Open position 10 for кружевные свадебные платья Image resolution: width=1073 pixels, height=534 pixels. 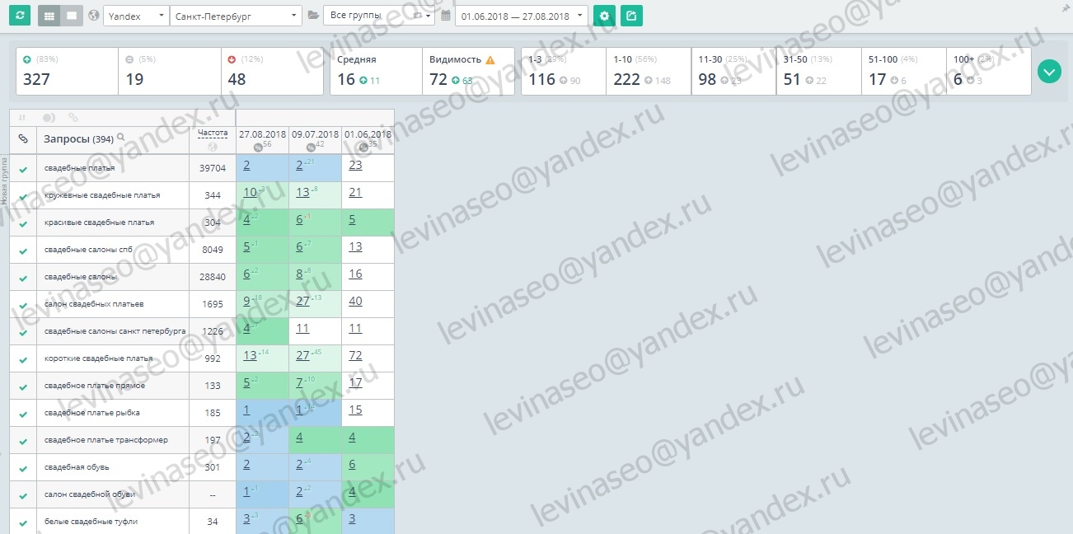(x=251, y=192)
